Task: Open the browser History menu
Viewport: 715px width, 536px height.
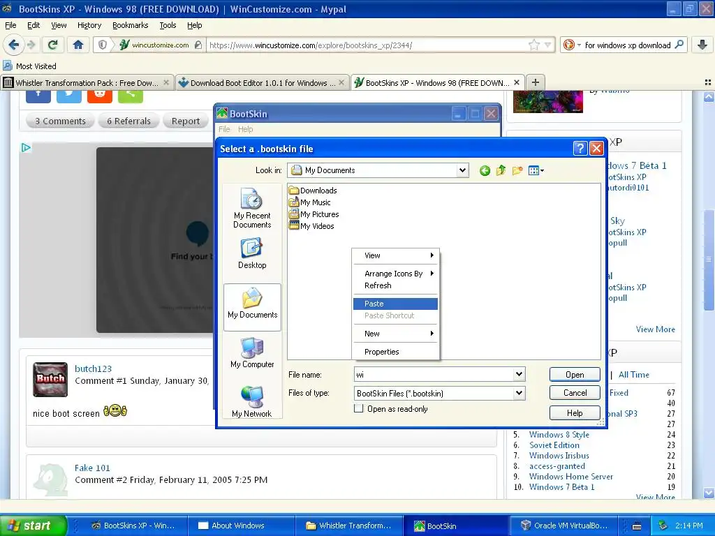Action: (x=89, y=25)
